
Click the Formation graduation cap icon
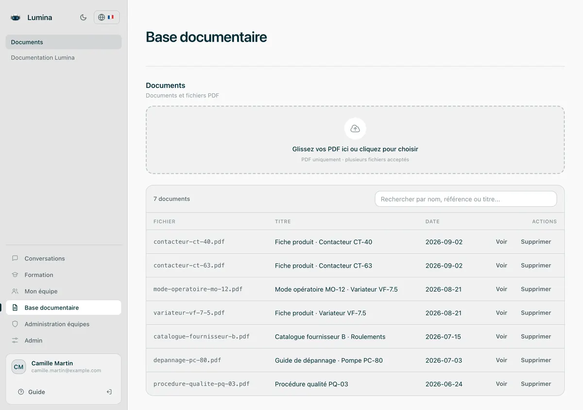pyautogui.click(x=15, y=275)
